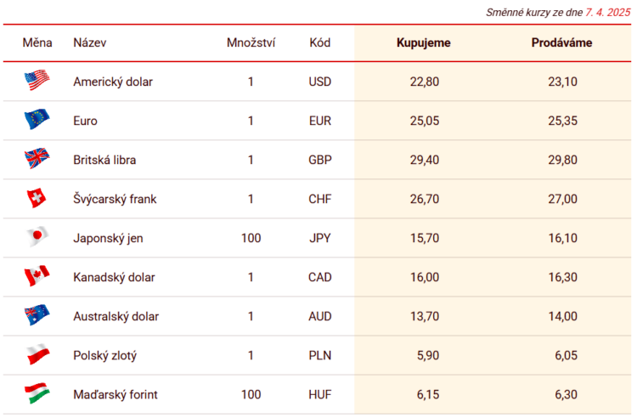Click the Canadian flag icon
Viewport: 637px width, 418px height.
coord(37,276)
